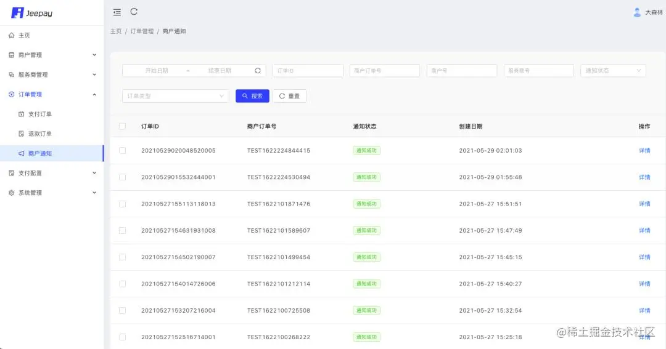Click the refresh page icon in header
The height and width of the screenshot is (349, 666).
click(134, 12)
